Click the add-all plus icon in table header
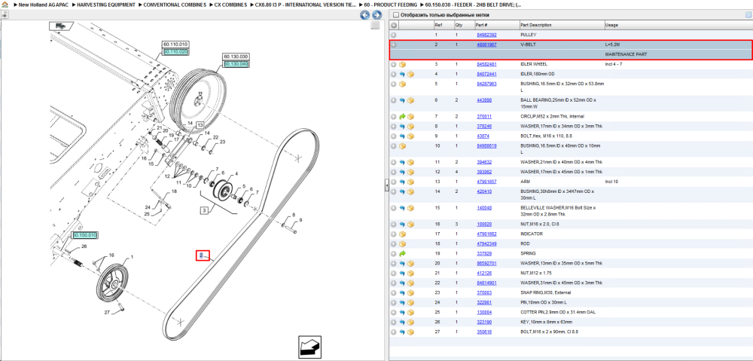The height and width of the screenshot is (361, 753). 393,25
